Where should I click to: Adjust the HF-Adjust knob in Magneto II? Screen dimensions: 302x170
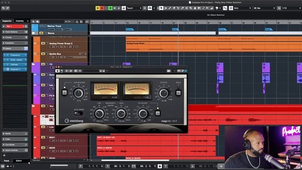click(143, 114)
